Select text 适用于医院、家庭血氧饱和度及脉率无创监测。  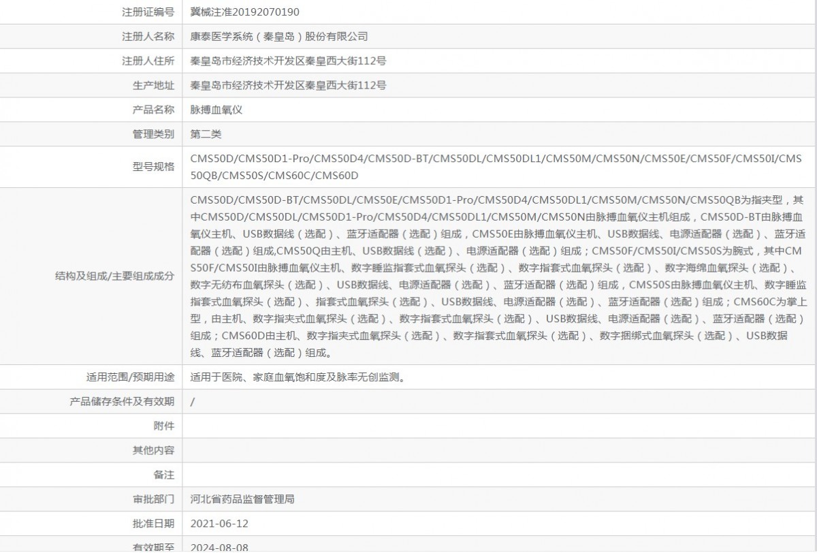300,377
